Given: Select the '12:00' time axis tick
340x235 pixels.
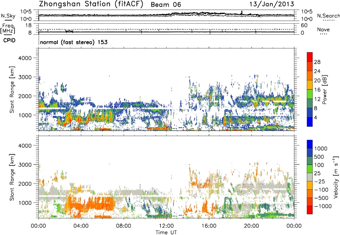Looking at the screenshot, I should (x=166, y=226).
